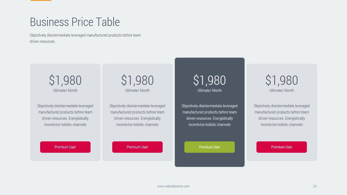Click the green Premium User button
The height and width of the screenshot is (195, 347).
(x=210, y=147)
